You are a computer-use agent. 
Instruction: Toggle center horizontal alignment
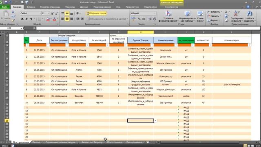(x=67, y=19)
